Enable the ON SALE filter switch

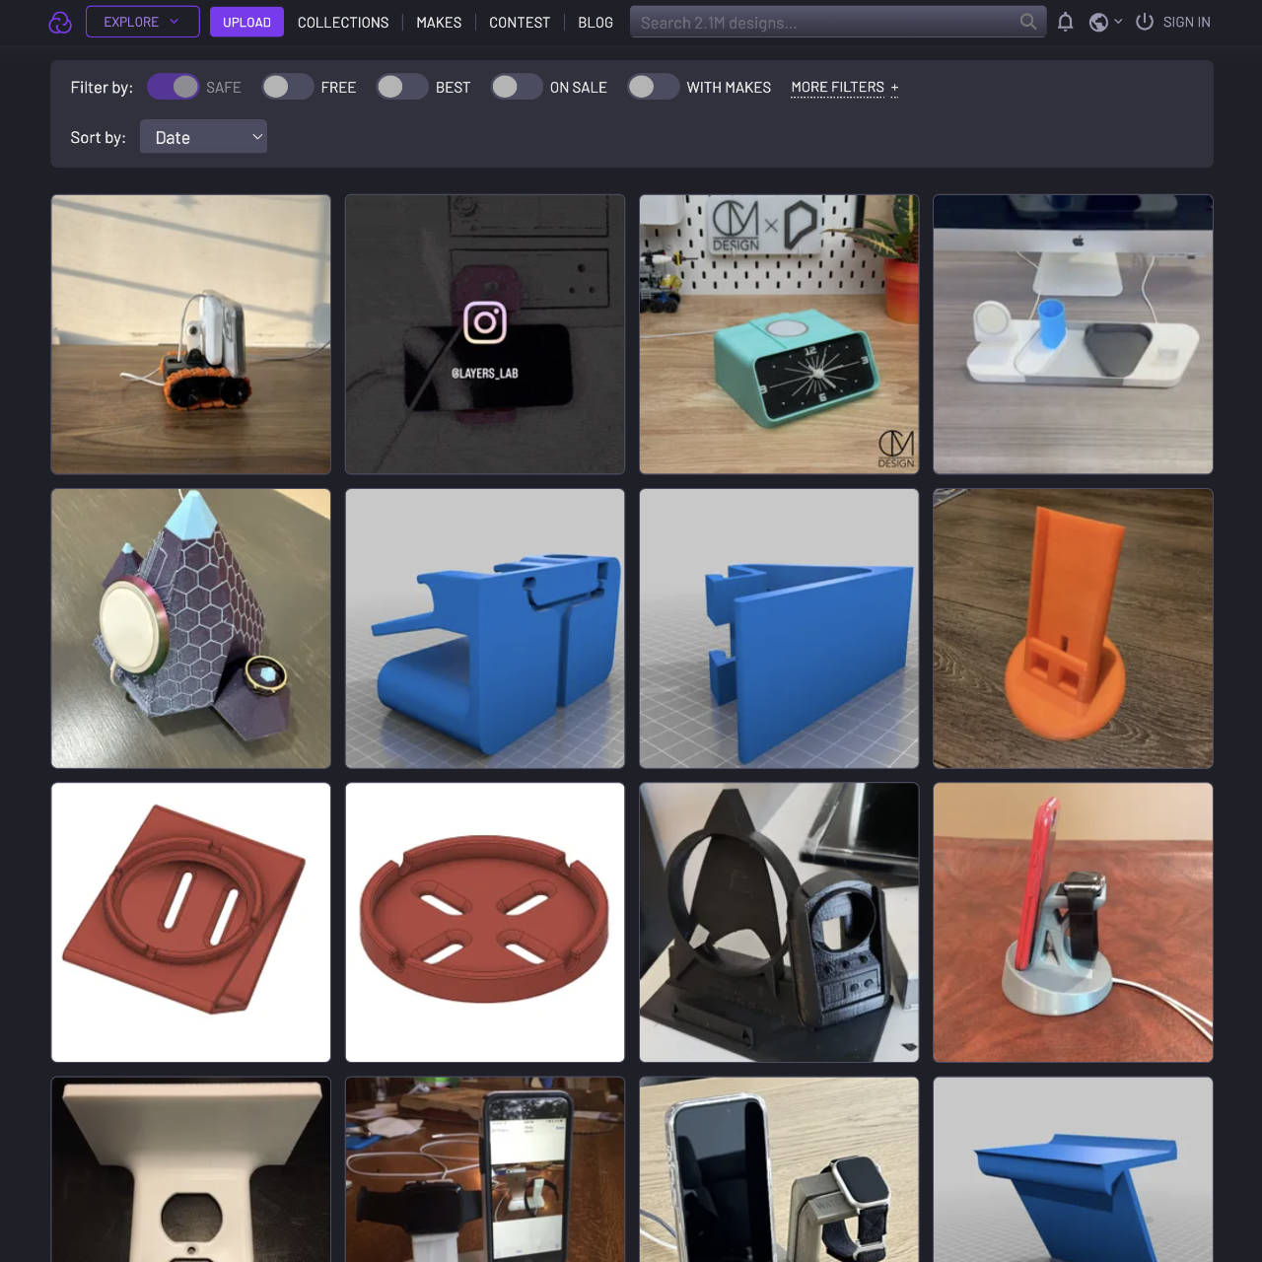pos(517,87)
